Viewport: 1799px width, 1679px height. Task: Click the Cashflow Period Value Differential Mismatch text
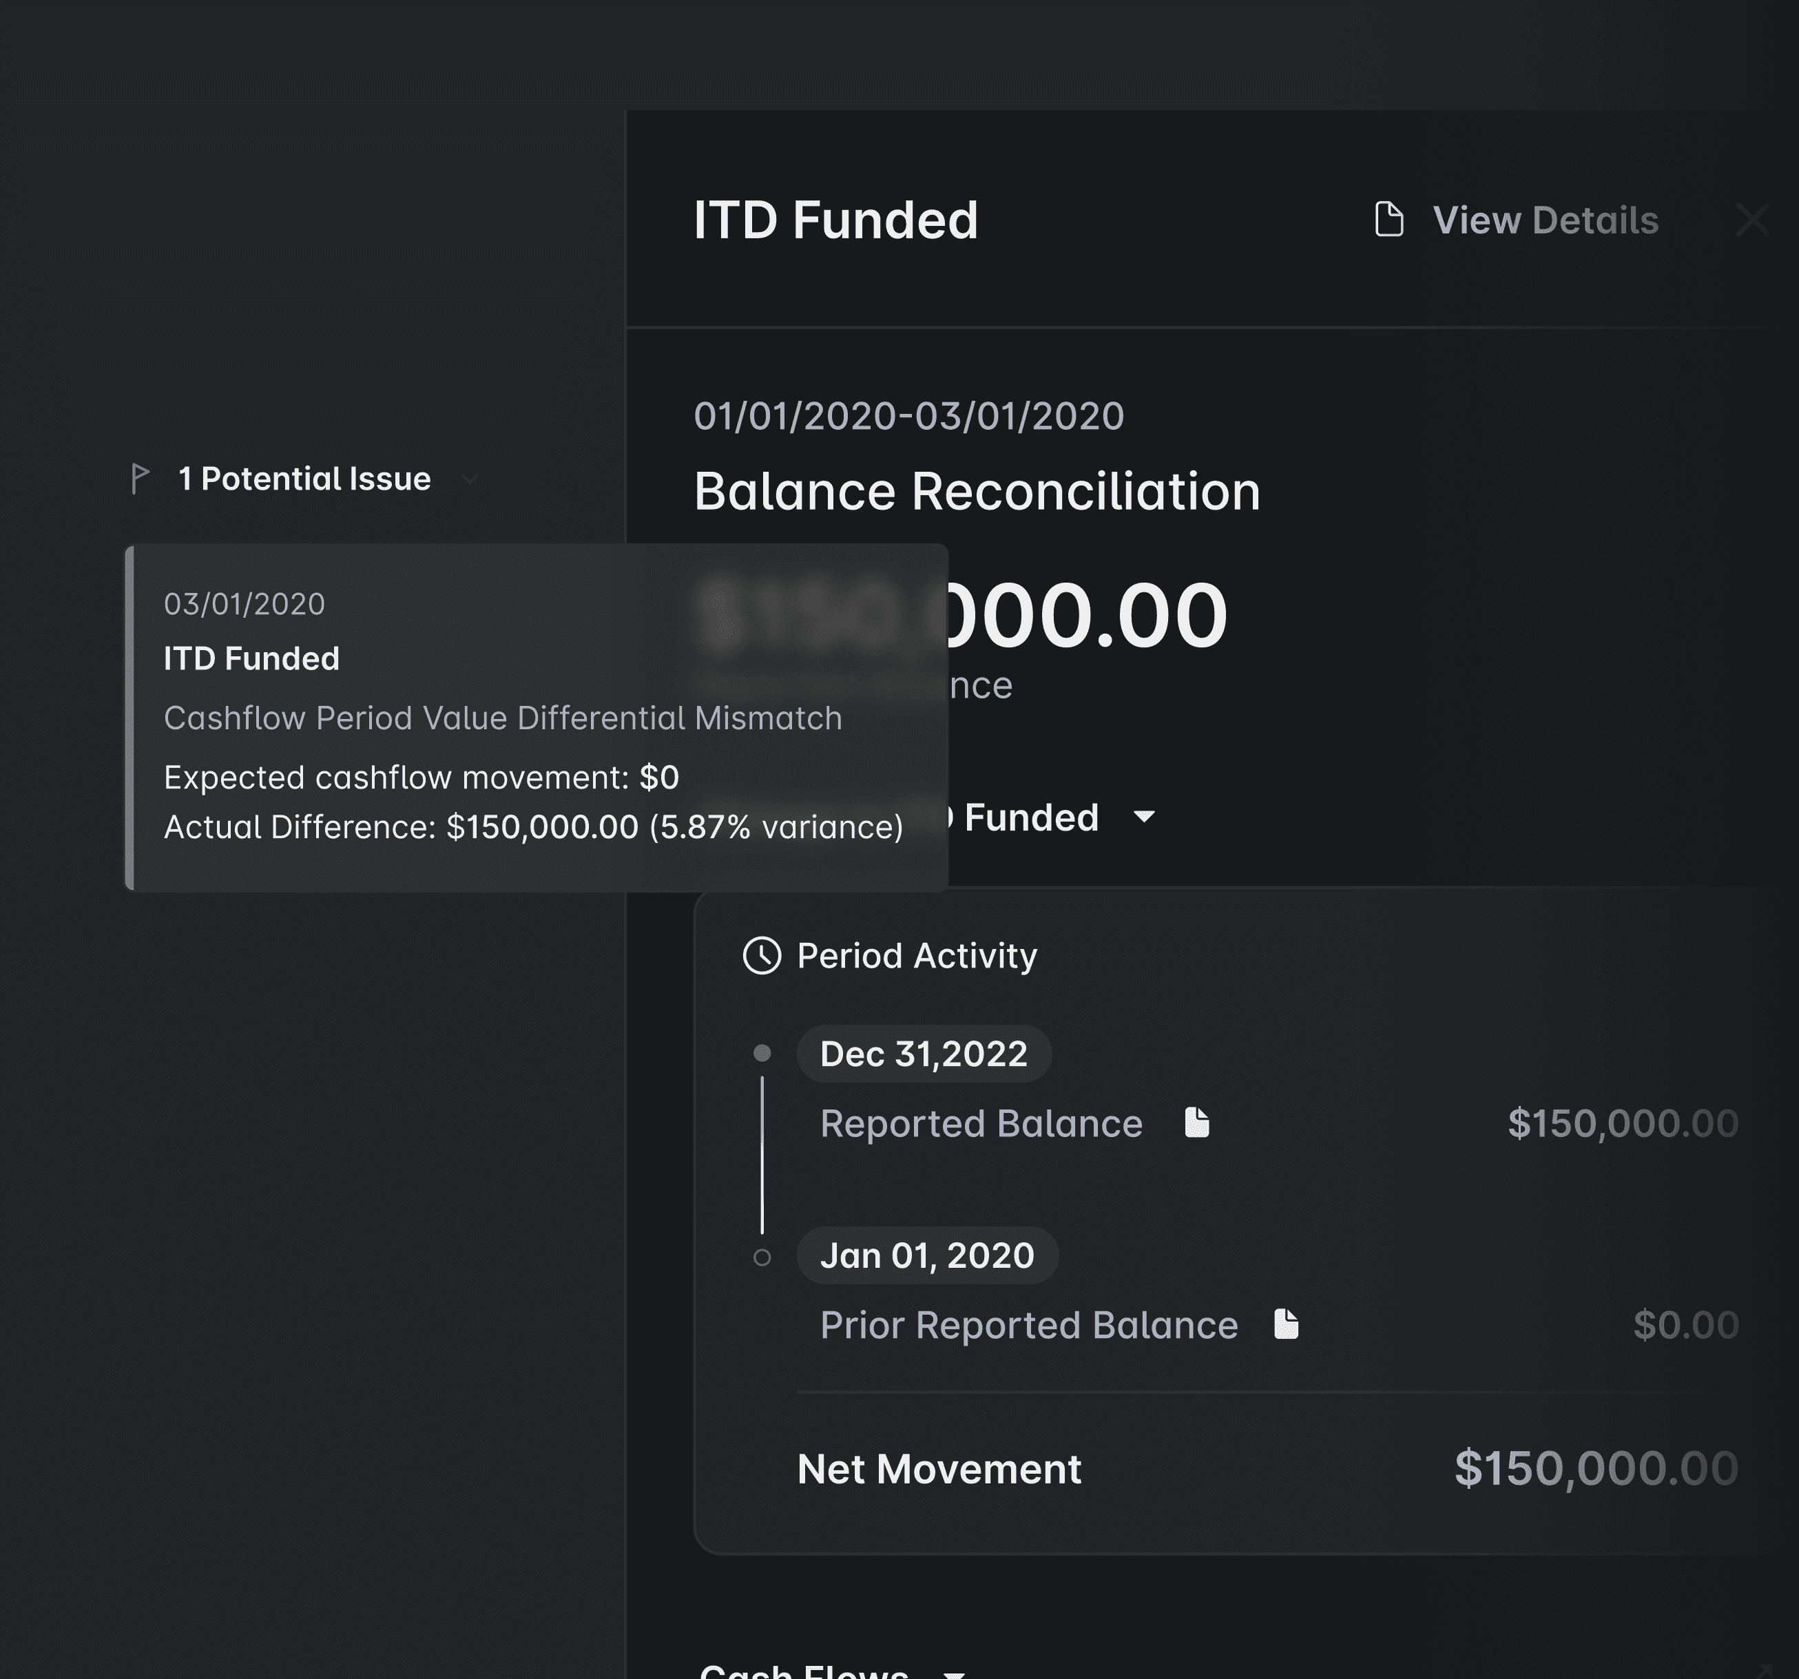point(502,718)
